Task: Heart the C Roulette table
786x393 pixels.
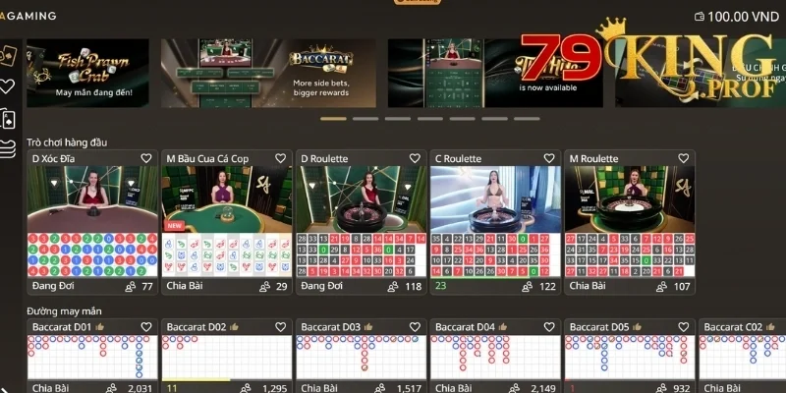Action: pos(549,158)
